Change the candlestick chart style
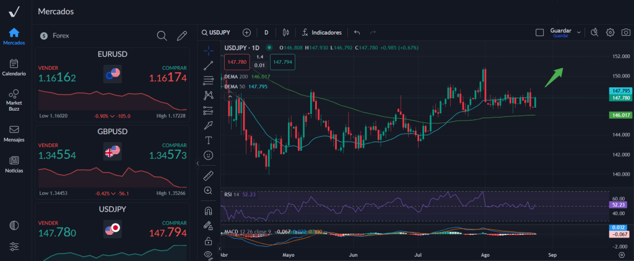Screen dimensions: 634x261 [286, 32]
